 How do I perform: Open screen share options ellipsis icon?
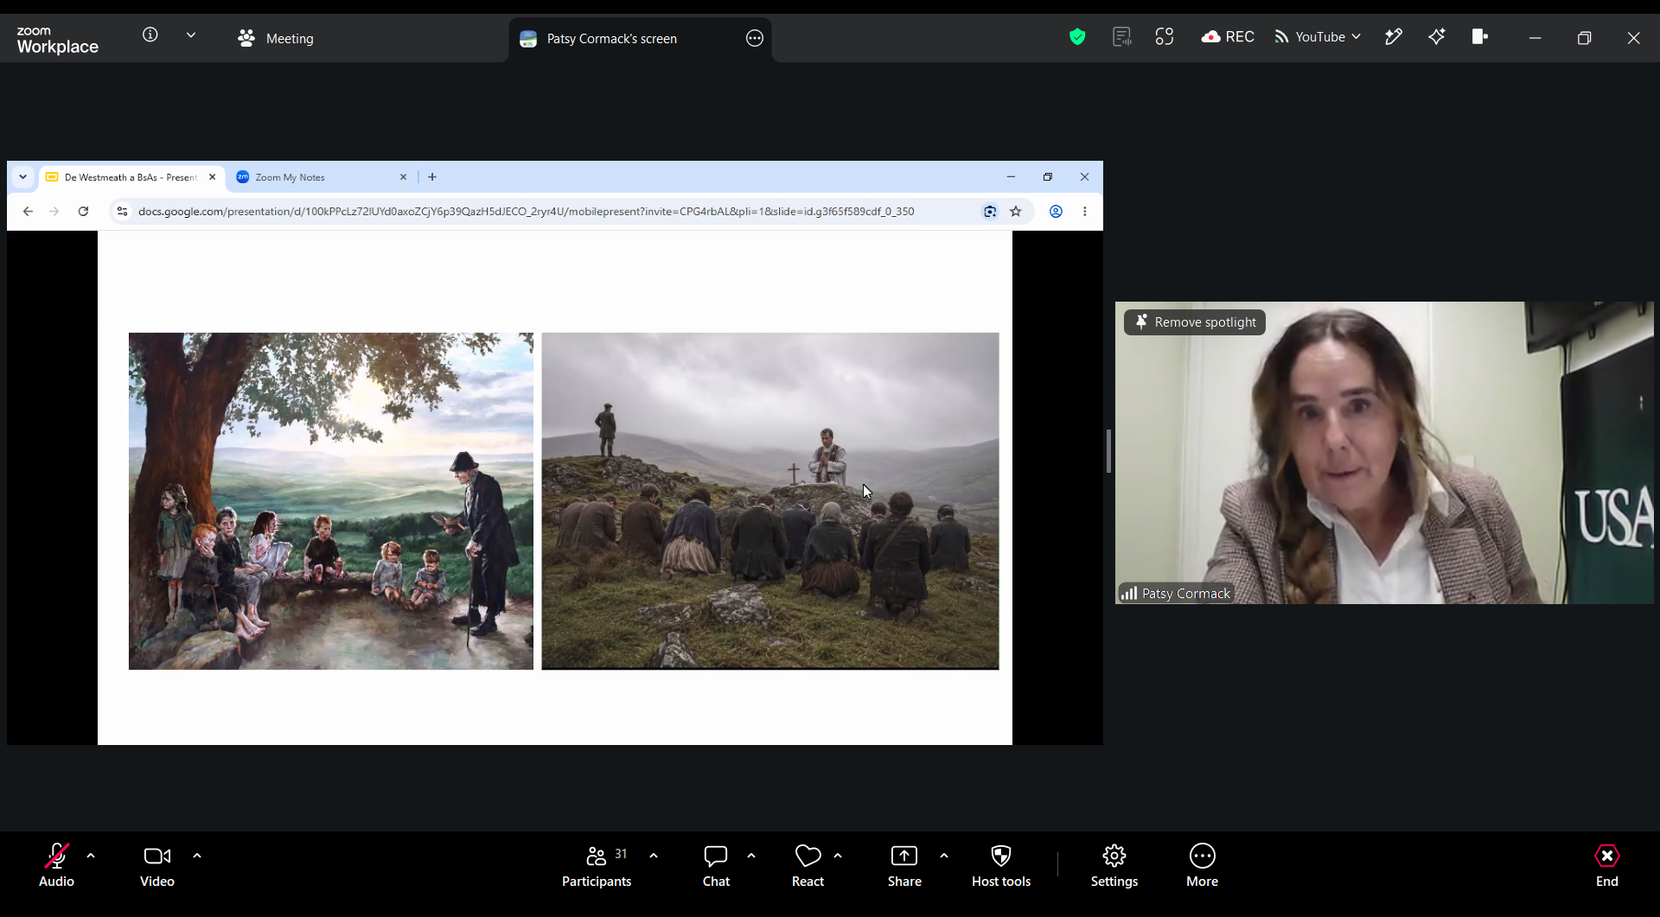[x=755, y=38]
